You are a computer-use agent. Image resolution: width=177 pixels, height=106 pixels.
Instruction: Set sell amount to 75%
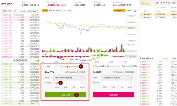121,87
